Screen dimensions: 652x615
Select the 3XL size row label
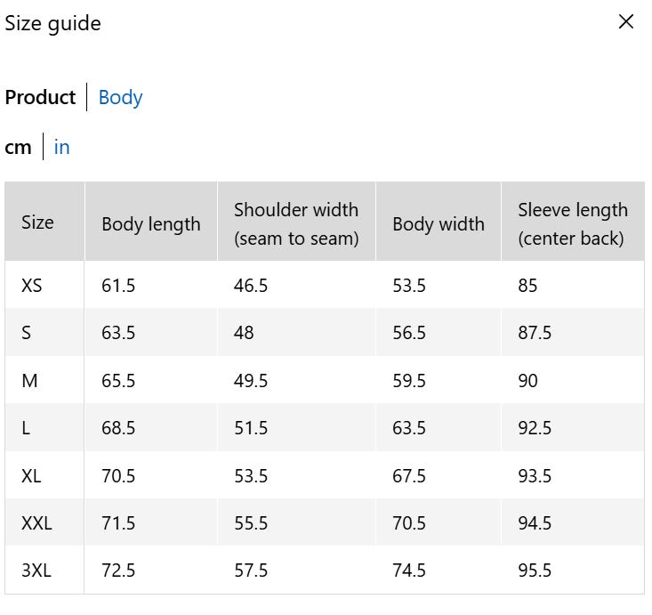tap(36, 570)
